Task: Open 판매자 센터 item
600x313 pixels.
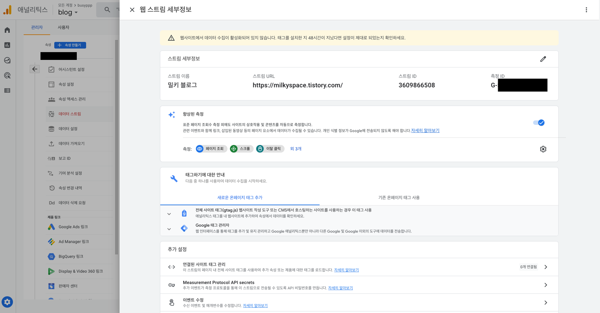Action: (79, 286)
